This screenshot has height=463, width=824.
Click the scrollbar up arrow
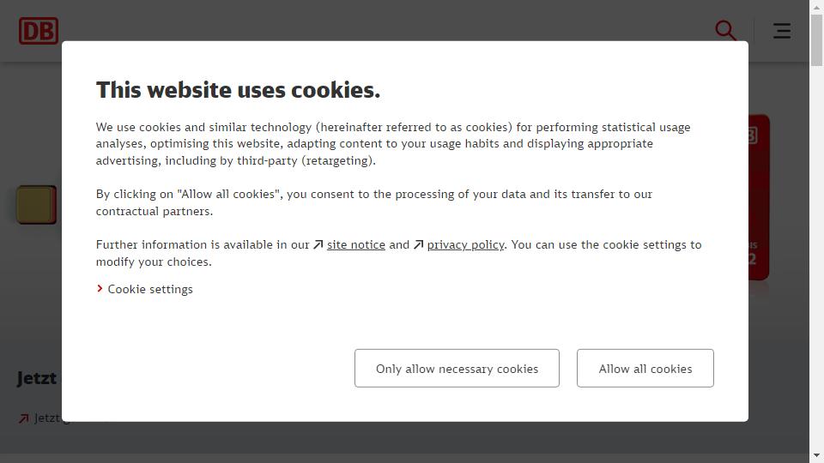pyautogui.click(x=816, y=7)
